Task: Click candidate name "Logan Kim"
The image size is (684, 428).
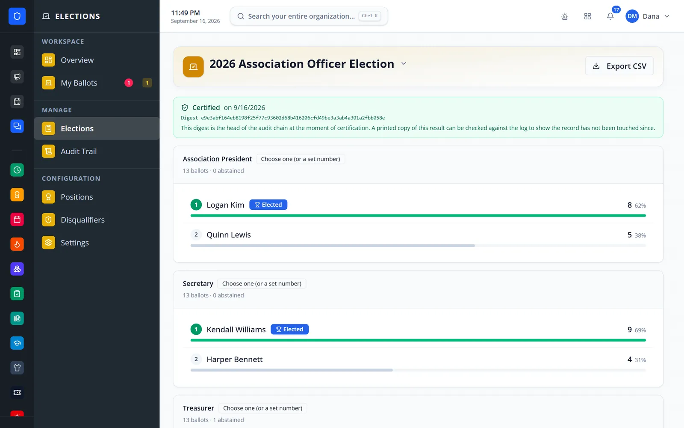Action: coord(225,205)
